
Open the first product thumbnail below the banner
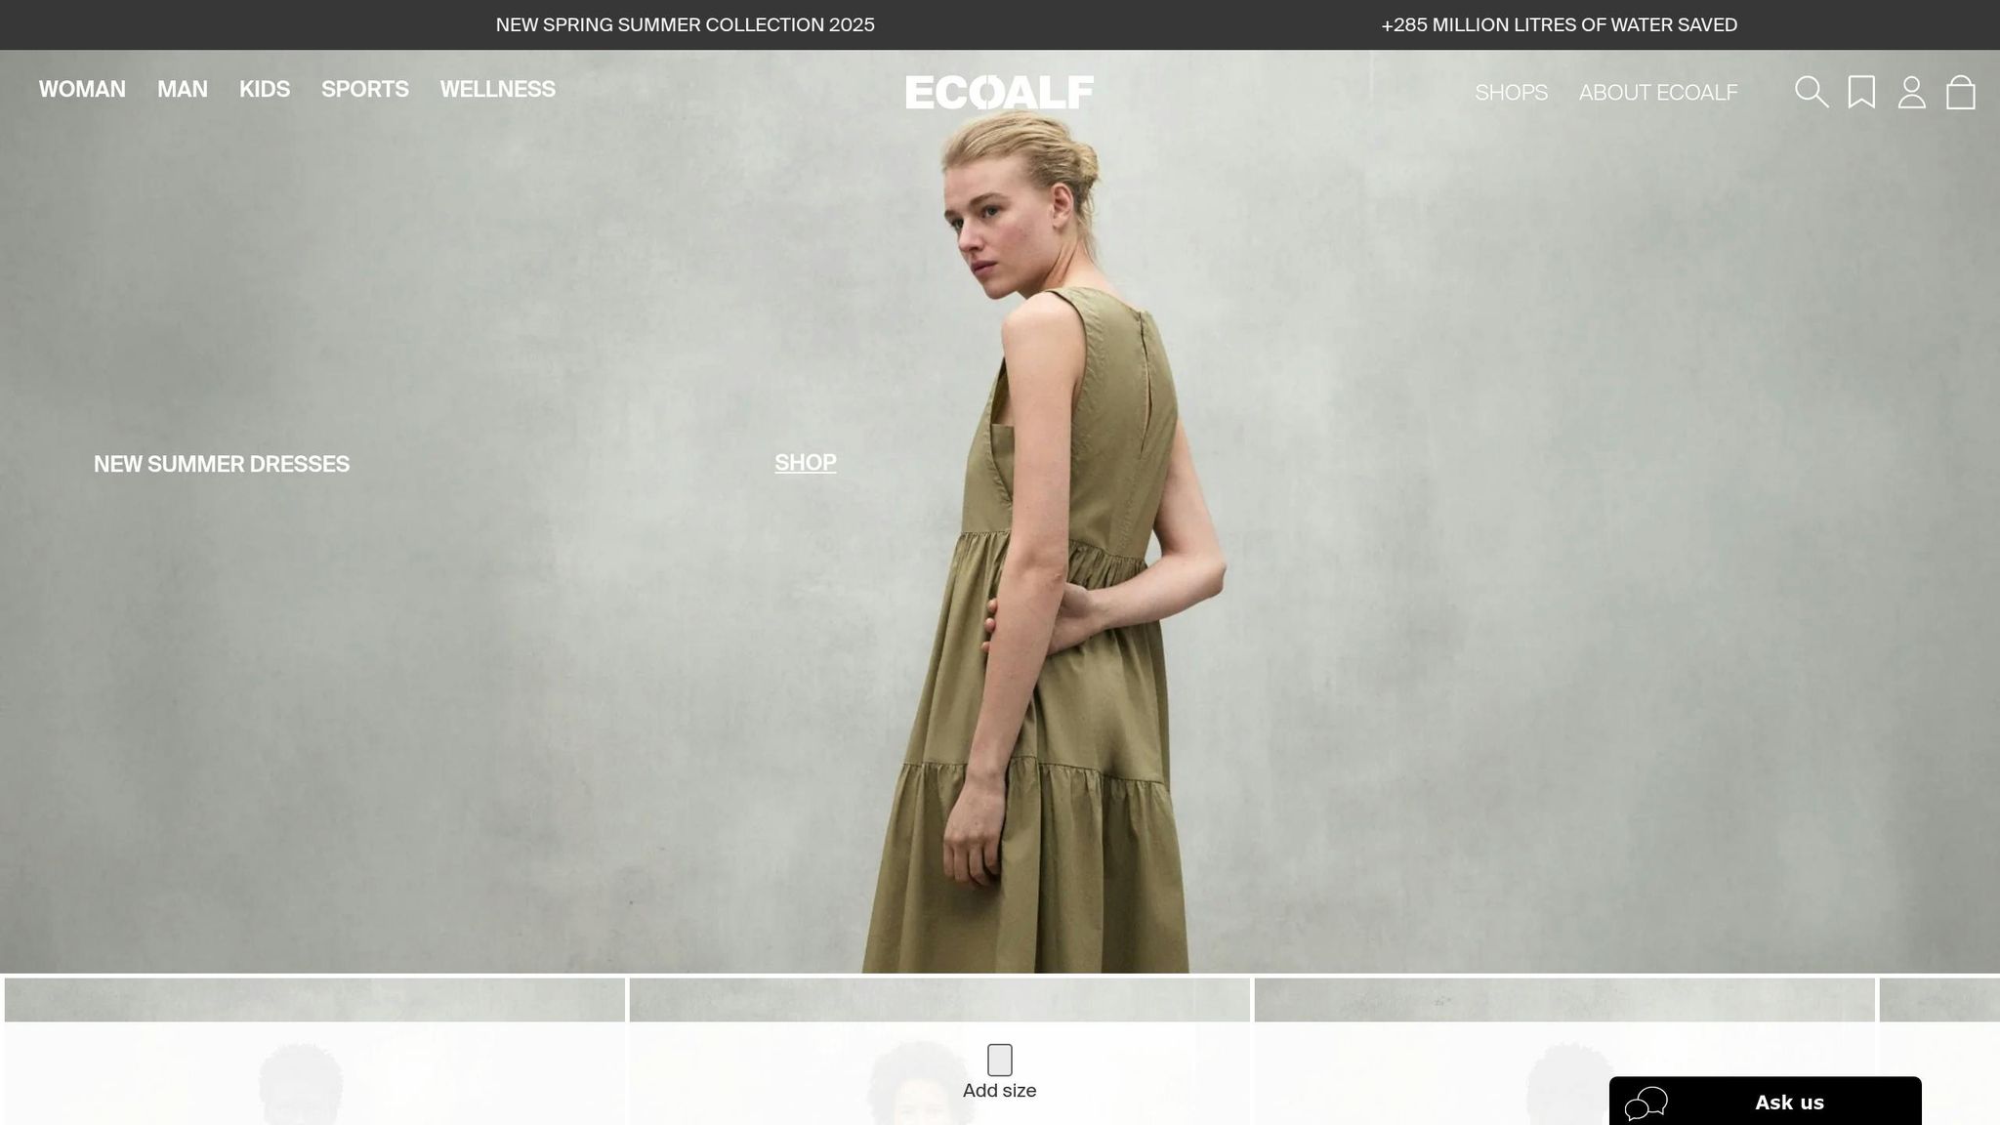pyautogui.click(x=314, y=1052)
